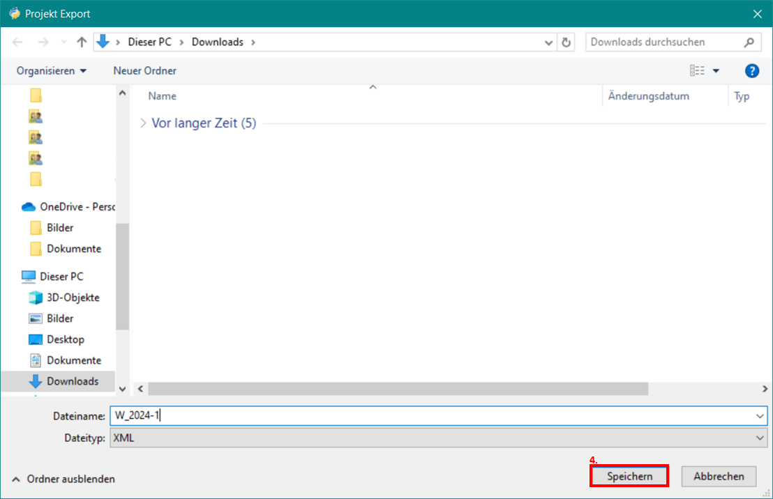Click Neuer Ordner in toolbar

click(x=144, y=70)
